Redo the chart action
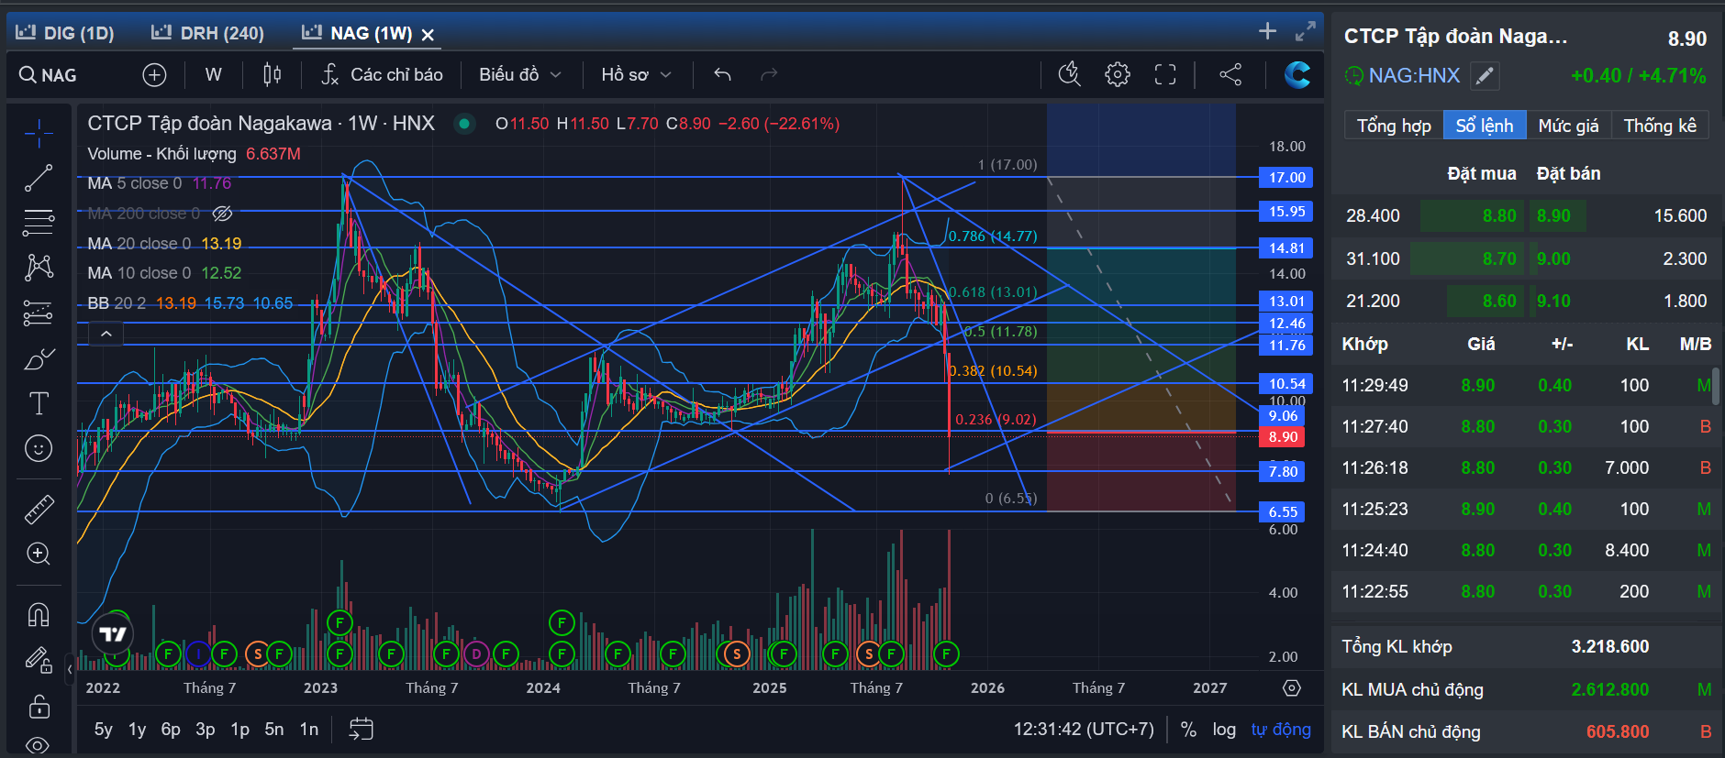Screen dimensions: 1725x758 [769, 75]
